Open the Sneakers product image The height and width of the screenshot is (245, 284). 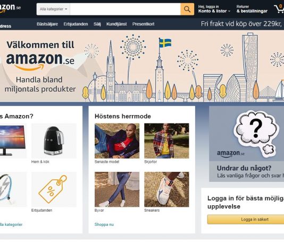166,189
